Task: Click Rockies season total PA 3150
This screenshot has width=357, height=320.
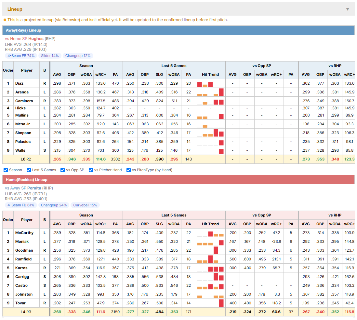Action: [x=115, y=312]
